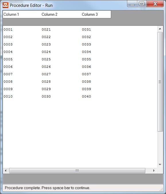Click the vertical scrollbar up arrow
Image resolution: width=166 pixels, height=194 pixels.
[160, 29]
